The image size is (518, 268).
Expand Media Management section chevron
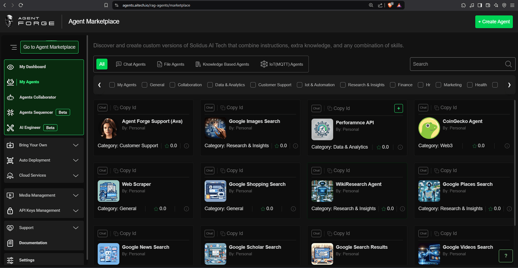coord(76,195)
